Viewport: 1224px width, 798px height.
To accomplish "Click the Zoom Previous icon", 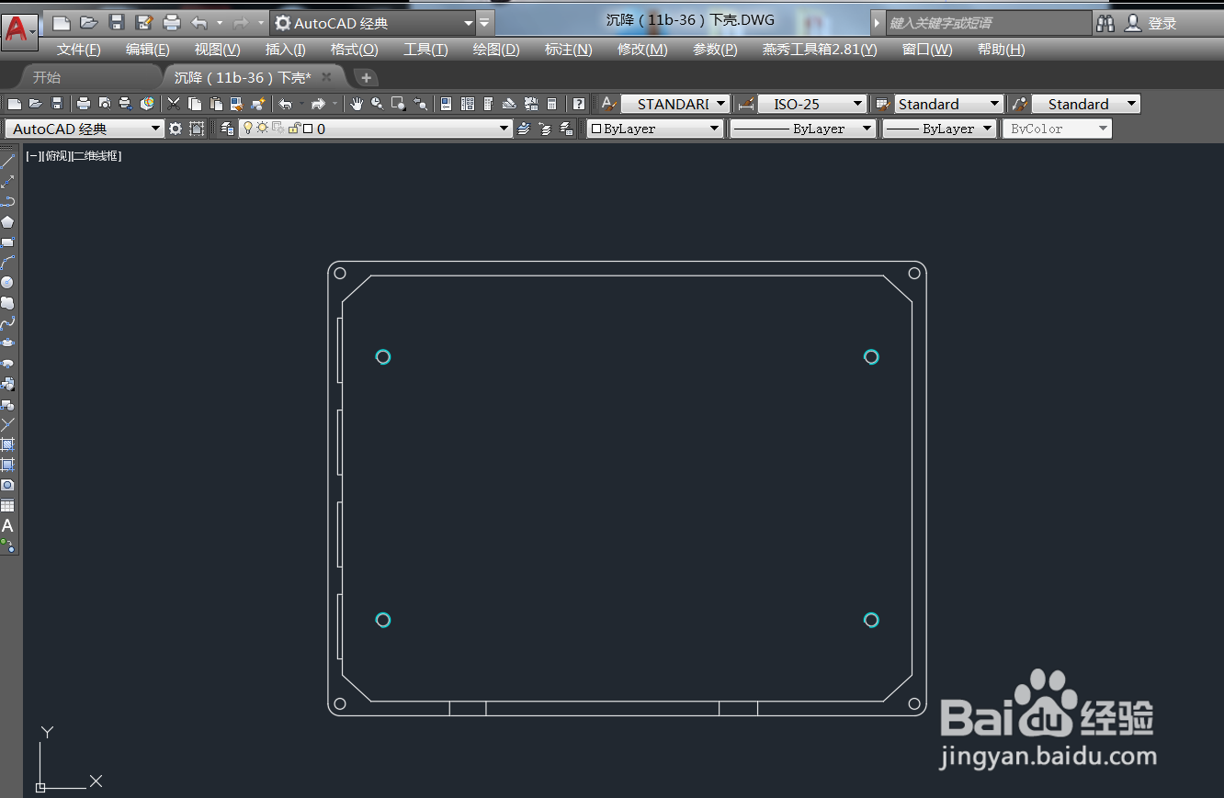I will click(420, 104).
